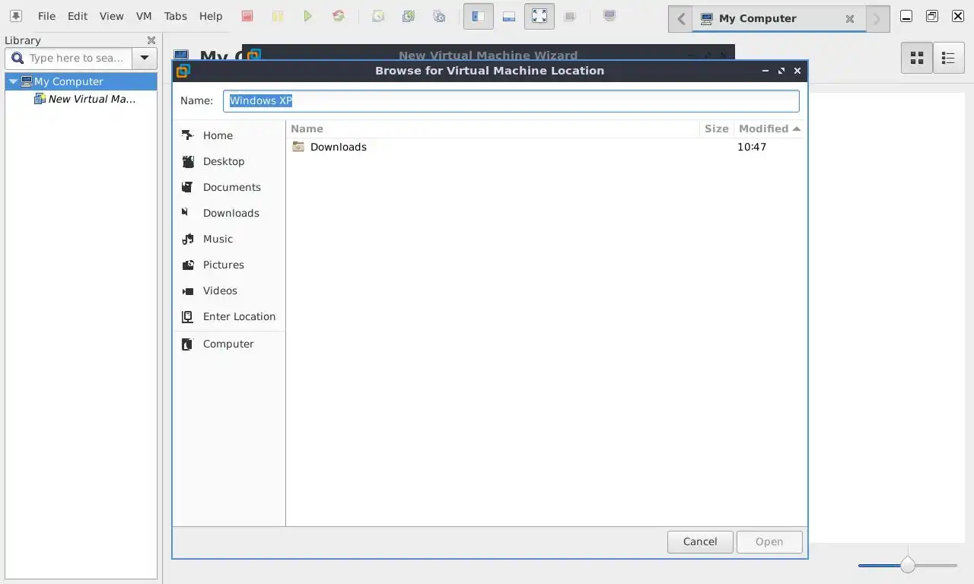Go to Home in places sidebar

(x=230, y=135)
